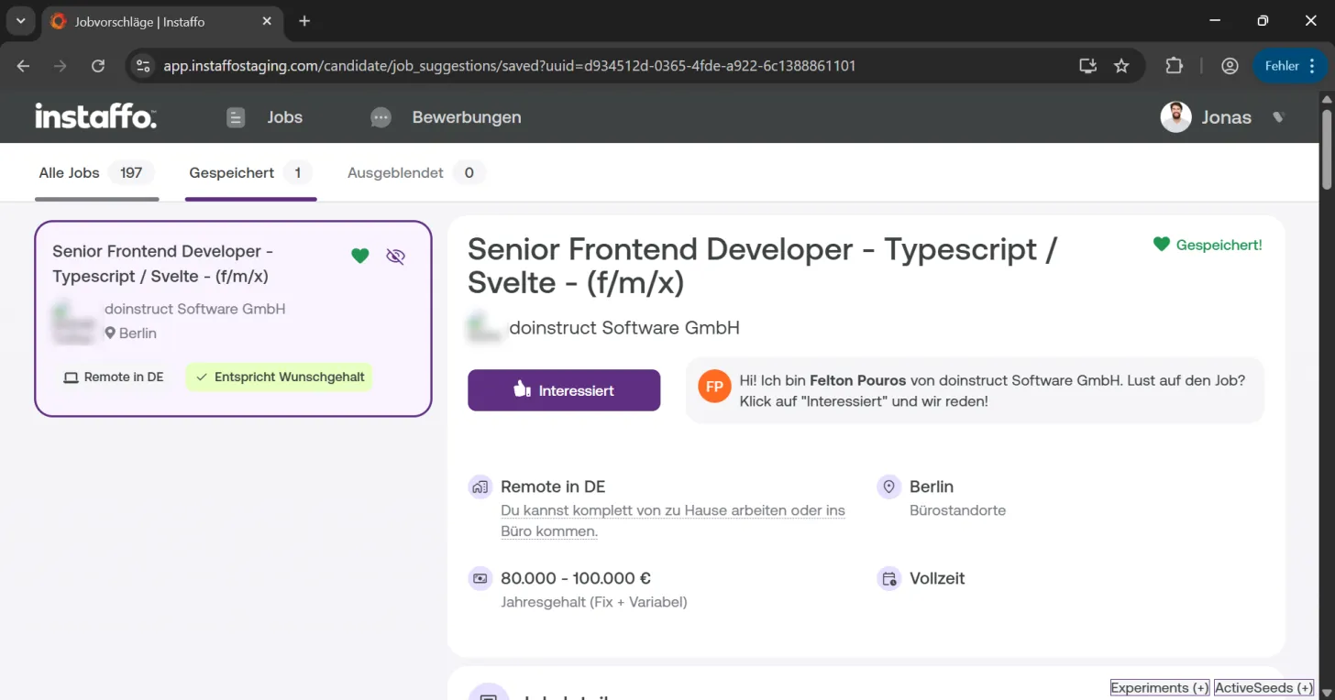View site information next to the URL
The image size is (1335, 700).
coord(142,66)
